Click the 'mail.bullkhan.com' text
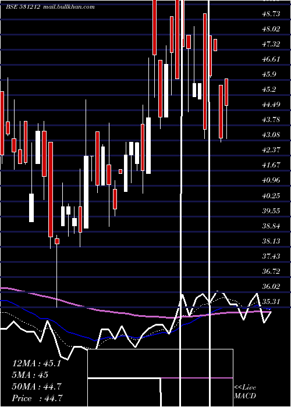This screenshot has height=407, width=291. (69, 7)
